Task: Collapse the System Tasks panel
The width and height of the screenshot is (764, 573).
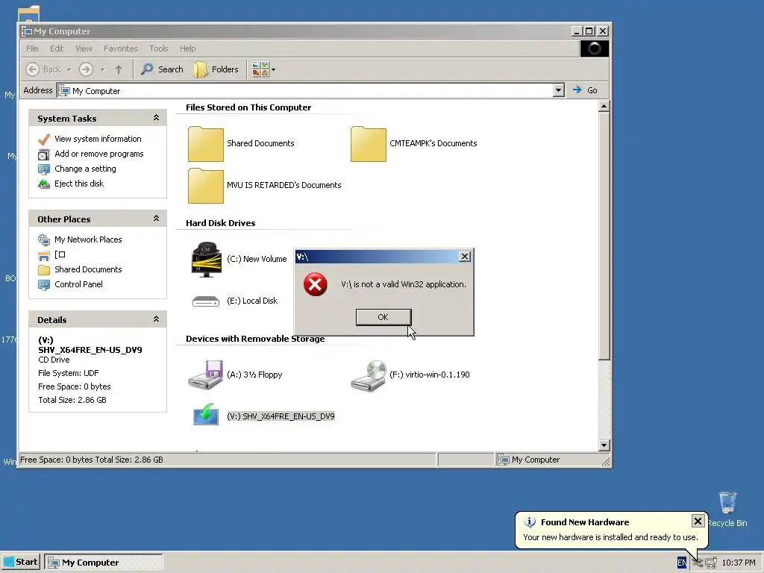Action: tap(157, 118)
